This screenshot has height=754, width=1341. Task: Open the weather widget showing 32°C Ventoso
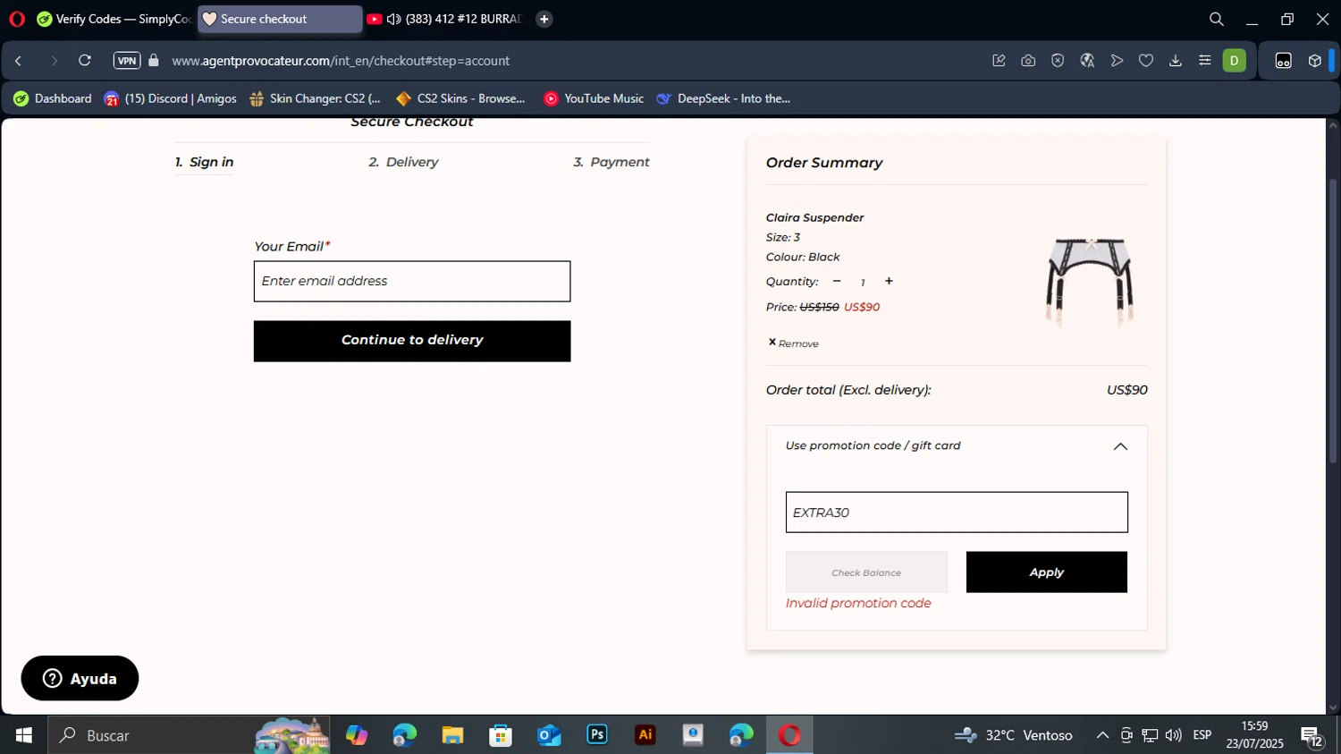[x=1013, y=735]
